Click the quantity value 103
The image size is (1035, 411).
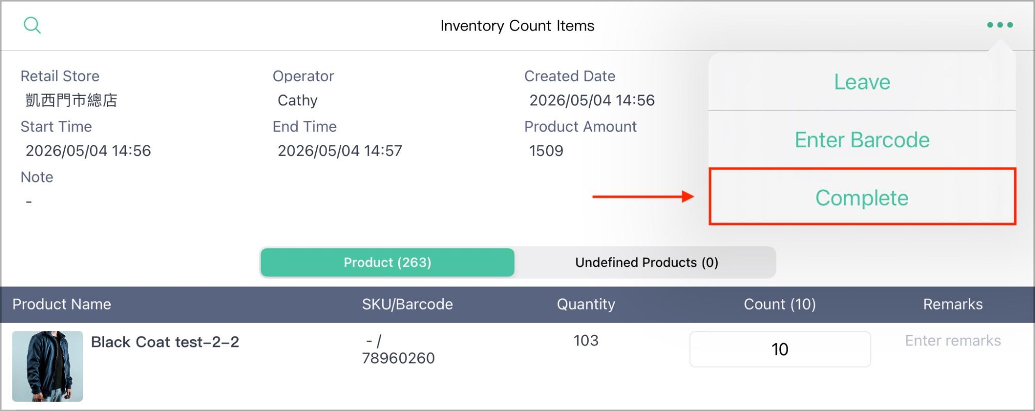coord(586,340)
